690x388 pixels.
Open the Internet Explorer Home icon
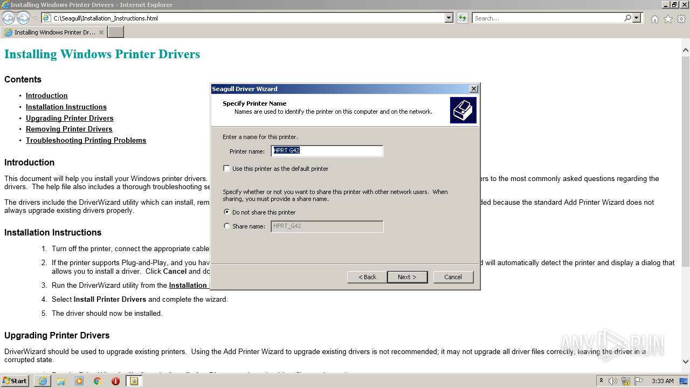click(654, 19)
